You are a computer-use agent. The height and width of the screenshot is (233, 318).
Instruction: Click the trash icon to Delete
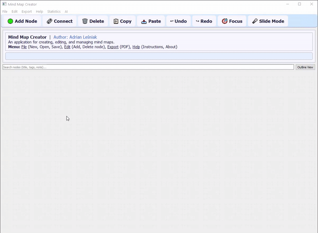(x=85, y=21)
